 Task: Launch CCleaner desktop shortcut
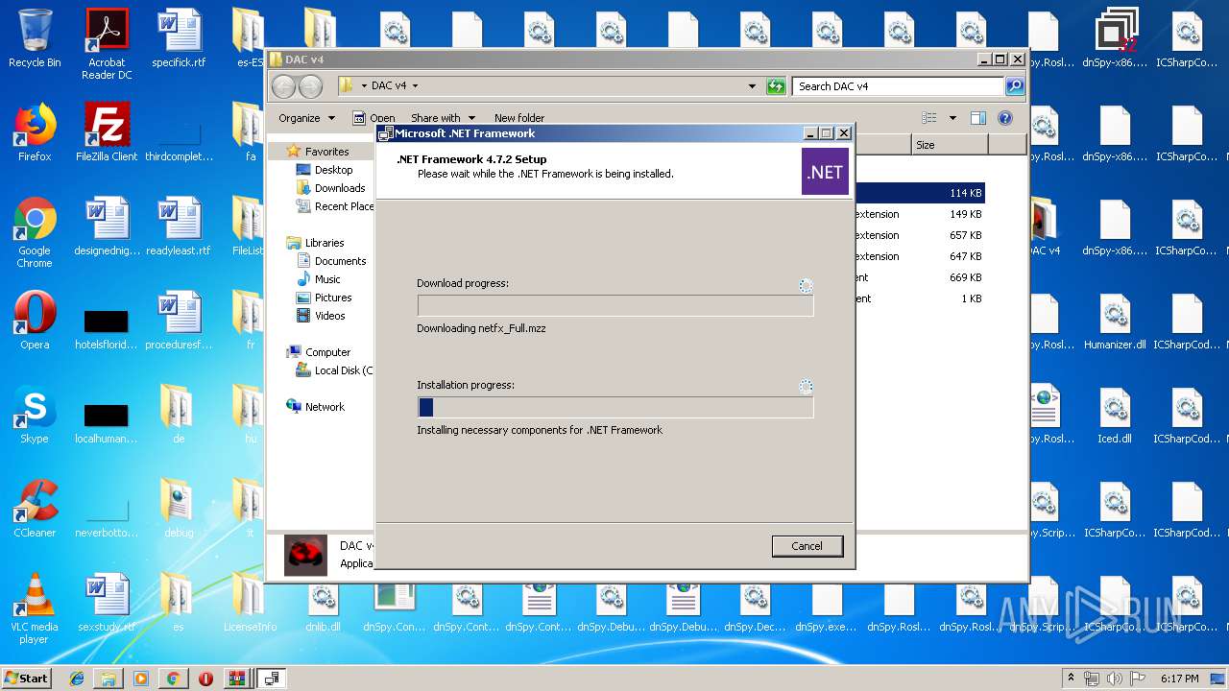pyautogui.click(x=35, y=509)
